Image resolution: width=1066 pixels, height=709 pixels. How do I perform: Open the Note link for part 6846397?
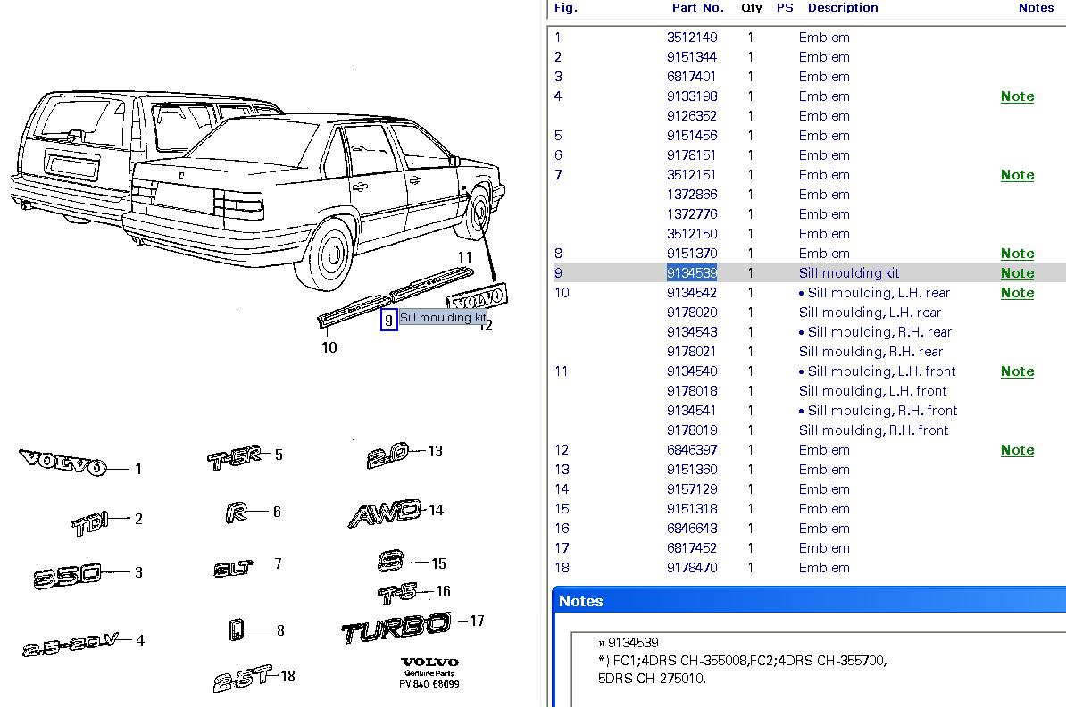pyautogui.click(x=1017, y=450)
